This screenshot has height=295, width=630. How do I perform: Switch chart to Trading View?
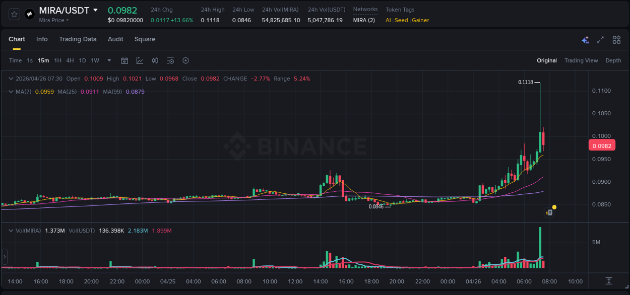coord(581,60)
